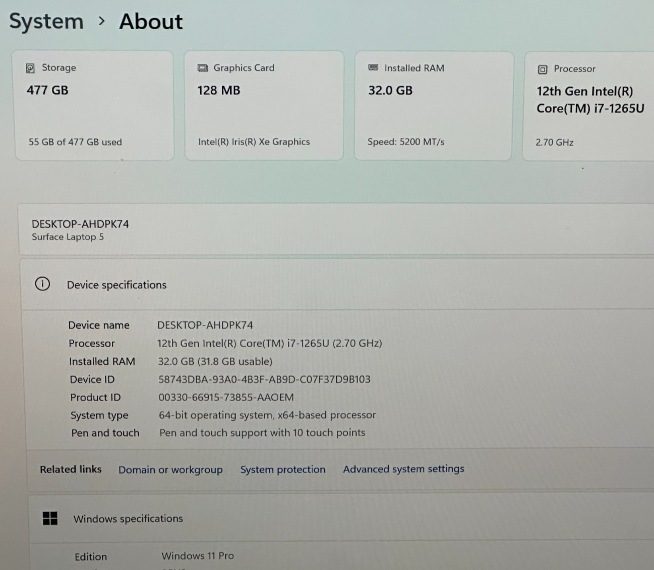
Task: Select Product ID 00330-66915-73855-AAOEM
Action: coord(226,397)
